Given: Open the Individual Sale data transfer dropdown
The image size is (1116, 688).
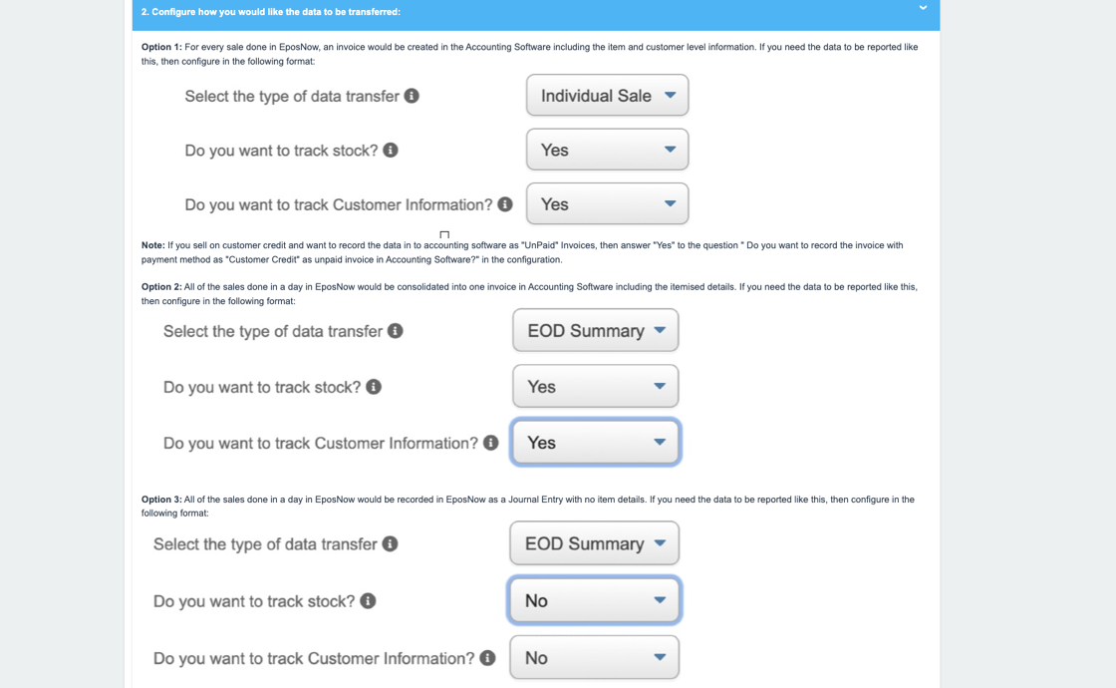Looking at the screenshot, I should click(x=607, y=96).
